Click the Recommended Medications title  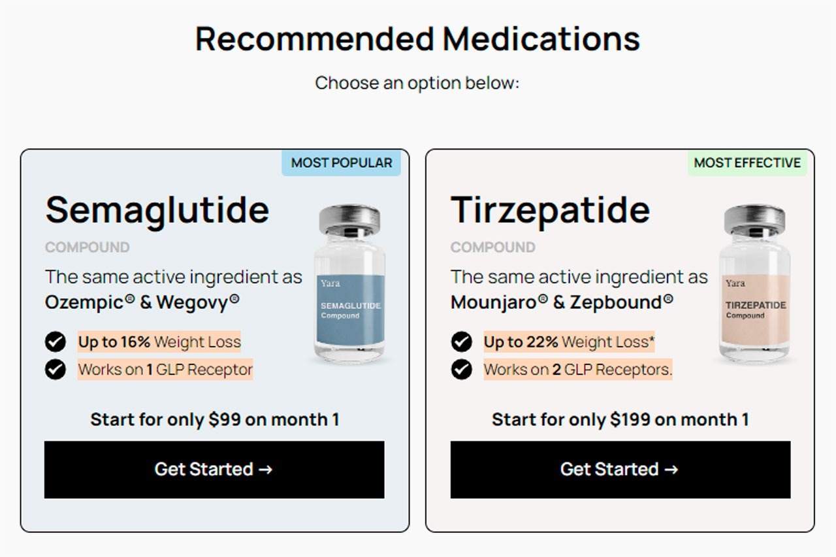417,39
